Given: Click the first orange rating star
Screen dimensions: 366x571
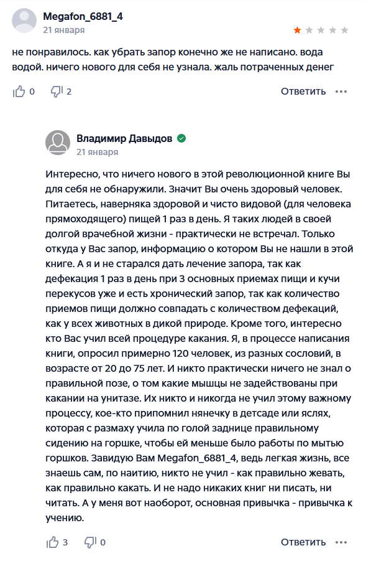Looking at the screenshot, I should [x=297, y=31].
